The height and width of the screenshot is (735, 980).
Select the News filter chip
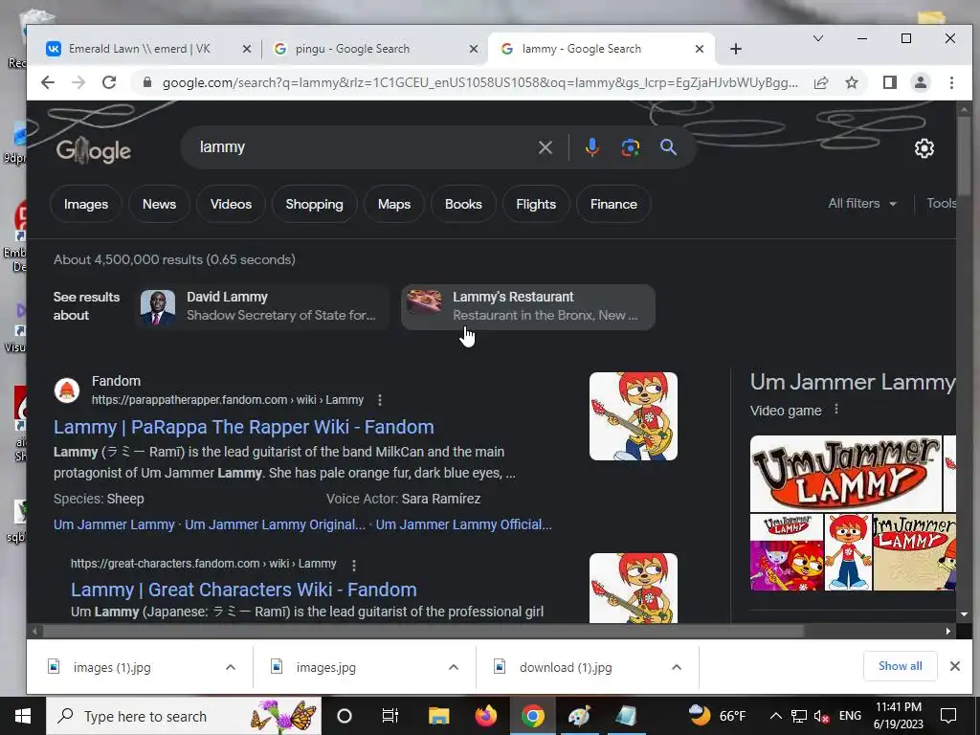coord(160,205)
